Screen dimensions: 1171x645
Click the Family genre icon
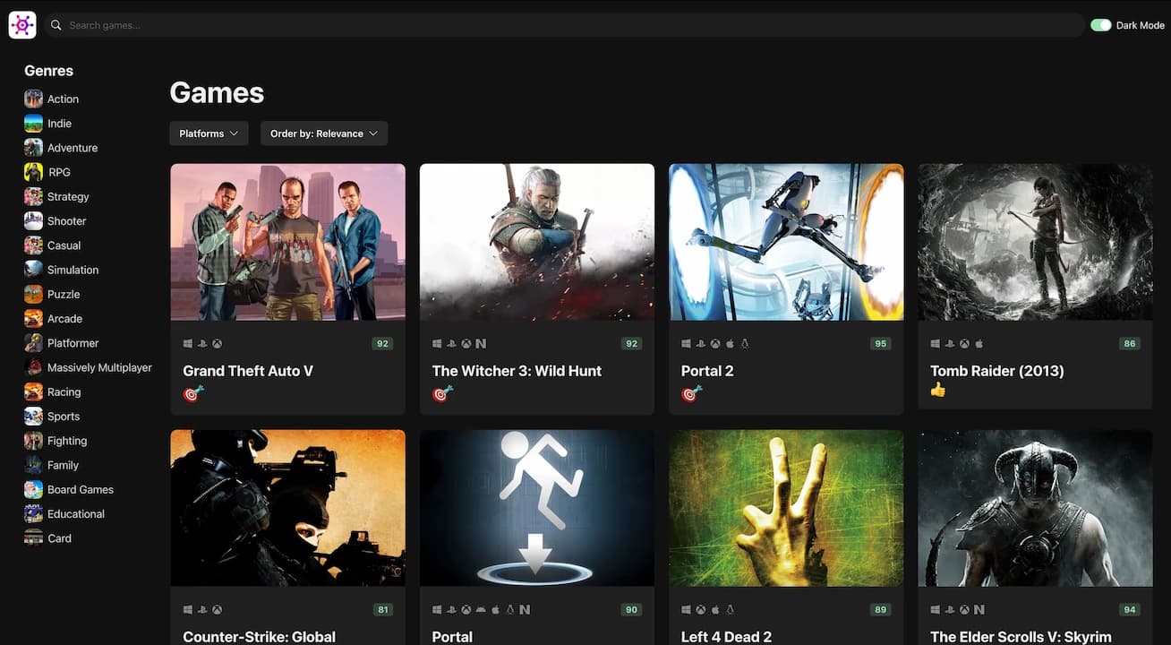coord(33,465)
